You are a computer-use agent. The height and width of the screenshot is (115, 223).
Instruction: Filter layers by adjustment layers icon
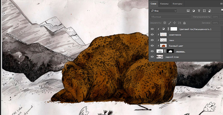pyautogui.click(x=193, y=11)
